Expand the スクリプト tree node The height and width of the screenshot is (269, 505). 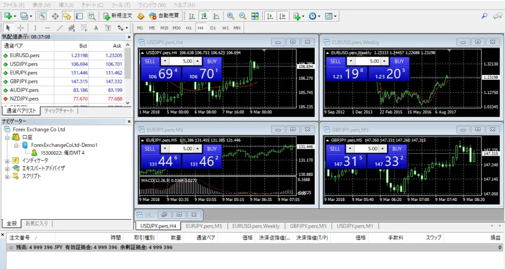point(6,176)
